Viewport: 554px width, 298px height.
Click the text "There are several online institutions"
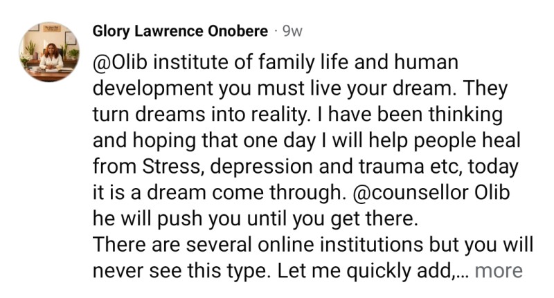258,244
